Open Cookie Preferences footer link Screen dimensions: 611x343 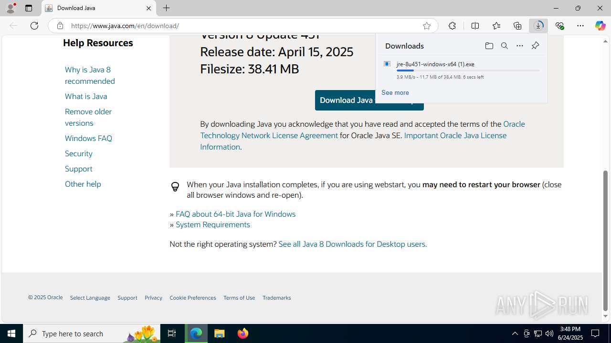tap(192, 298)
